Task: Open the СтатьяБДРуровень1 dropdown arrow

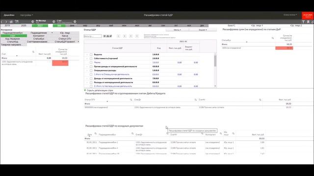Action: click(x=78, y=42)
